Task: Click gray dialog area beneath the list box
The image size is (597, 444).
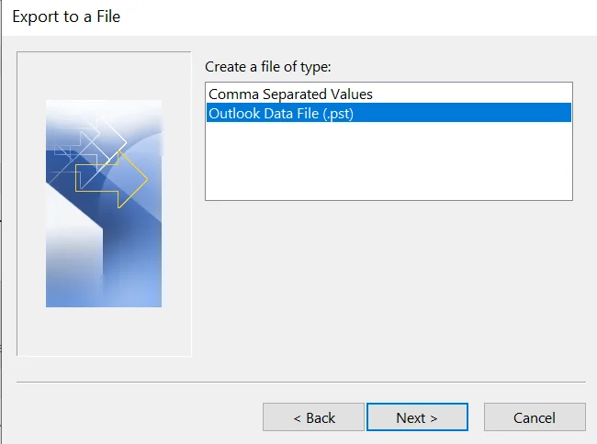Action: pos(388,275)
